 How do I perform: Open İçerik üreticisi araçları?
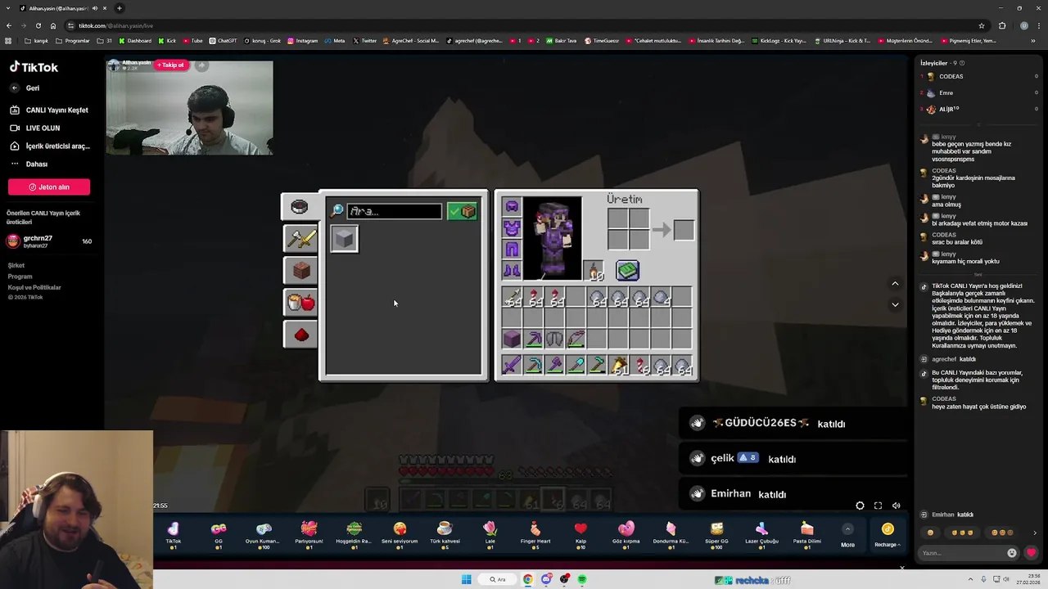point(50,146)
